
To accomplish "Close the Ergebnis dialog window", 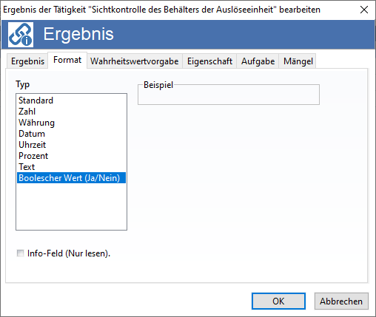I will pyautogui.click(x=364, y=10).
